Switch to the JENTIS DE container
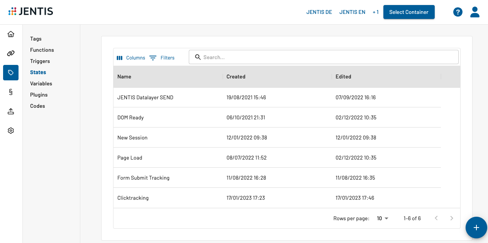 coord(319,12)
